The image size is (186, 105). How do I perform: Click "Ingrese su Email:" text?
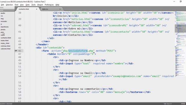[x=81, y=73]
